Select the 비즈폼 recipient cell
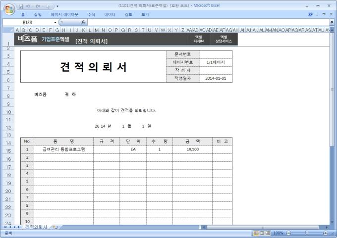337x238 pixels. point(41,95)
